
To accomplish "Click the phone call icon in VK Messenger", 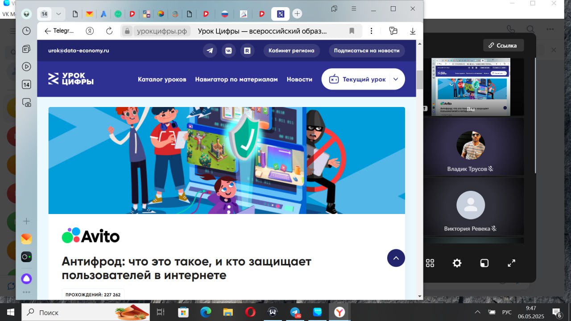I will click(511, 29).
